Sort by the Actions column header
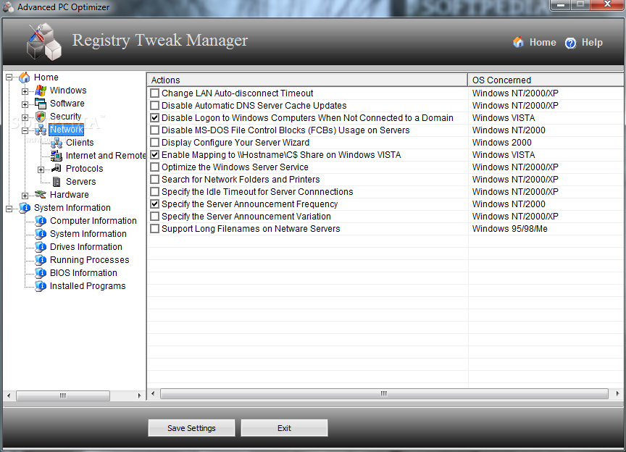Image resolution: width=626 pixels, height=452 pixels. [x=307, y=80]
